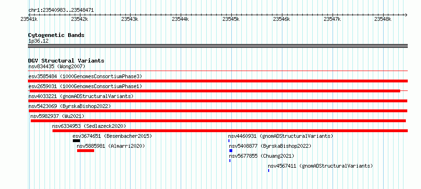The image size is (421, 189).
Task: Click the nsv834435 (Wong2007) variant label
Action: pyautogui.click(x=57, y=66)
